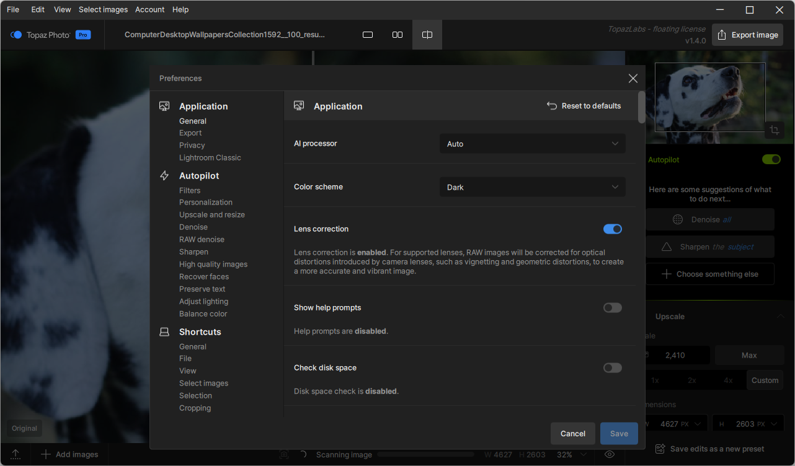The height and width of the screenshot is (466, 795).
Task: Open the Select images menu
Action: (103, 10)
